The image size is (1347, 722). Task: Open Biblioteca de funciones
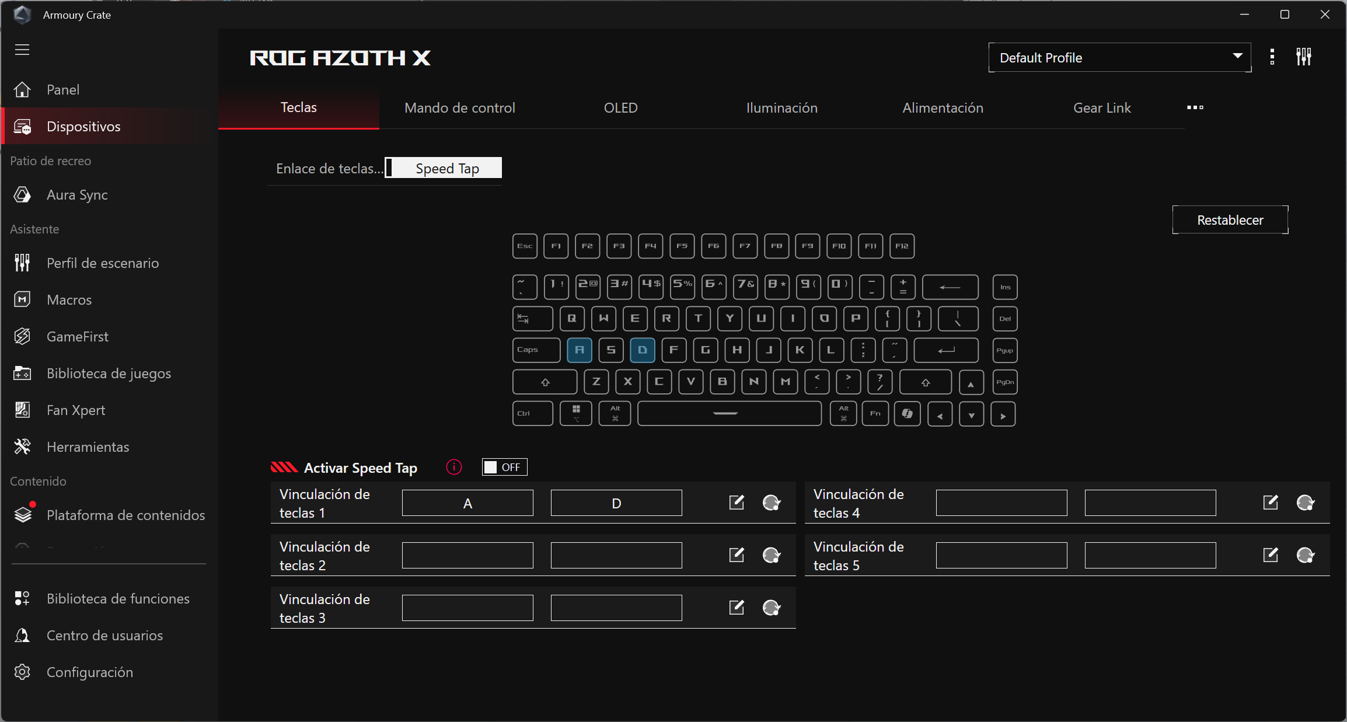(x=109, y=598)
